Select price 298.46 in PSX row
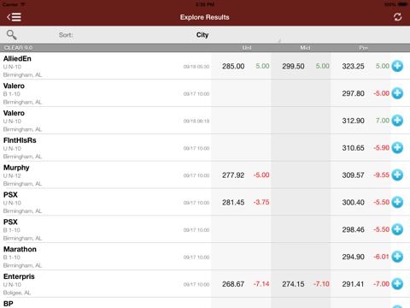The height and width of the screenshot is (308, 410). [353, 229]
